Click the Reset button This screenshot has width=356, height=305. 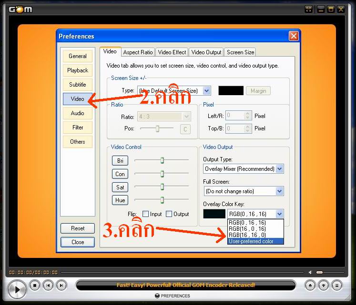tap(77, 228)
